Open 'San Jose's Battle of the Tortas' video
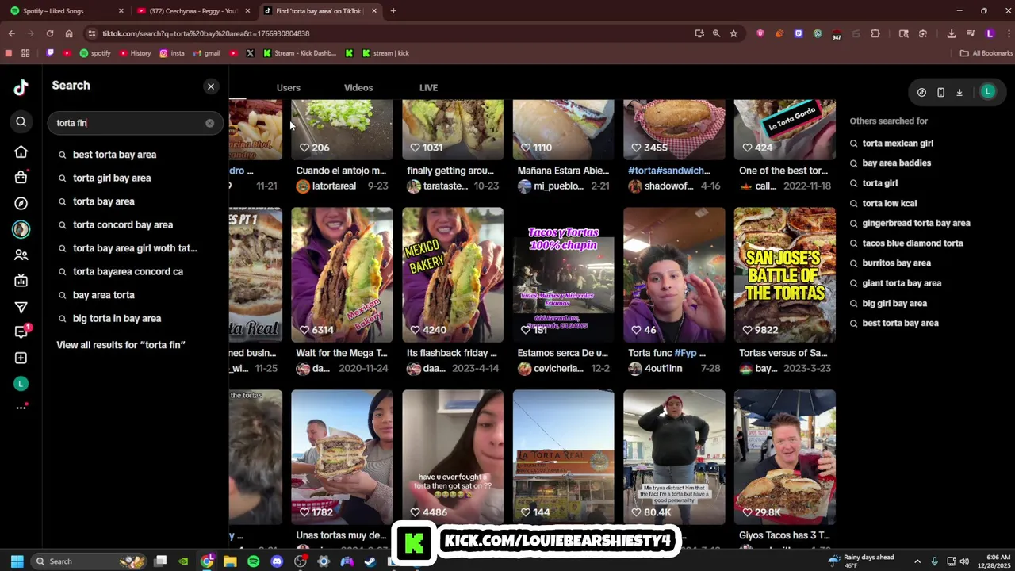 point(784,274)
